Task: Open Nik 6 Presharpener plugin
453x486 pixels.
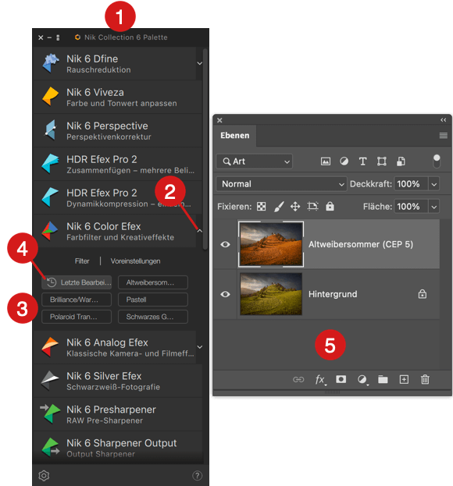Action: click(x=118, y=414)
